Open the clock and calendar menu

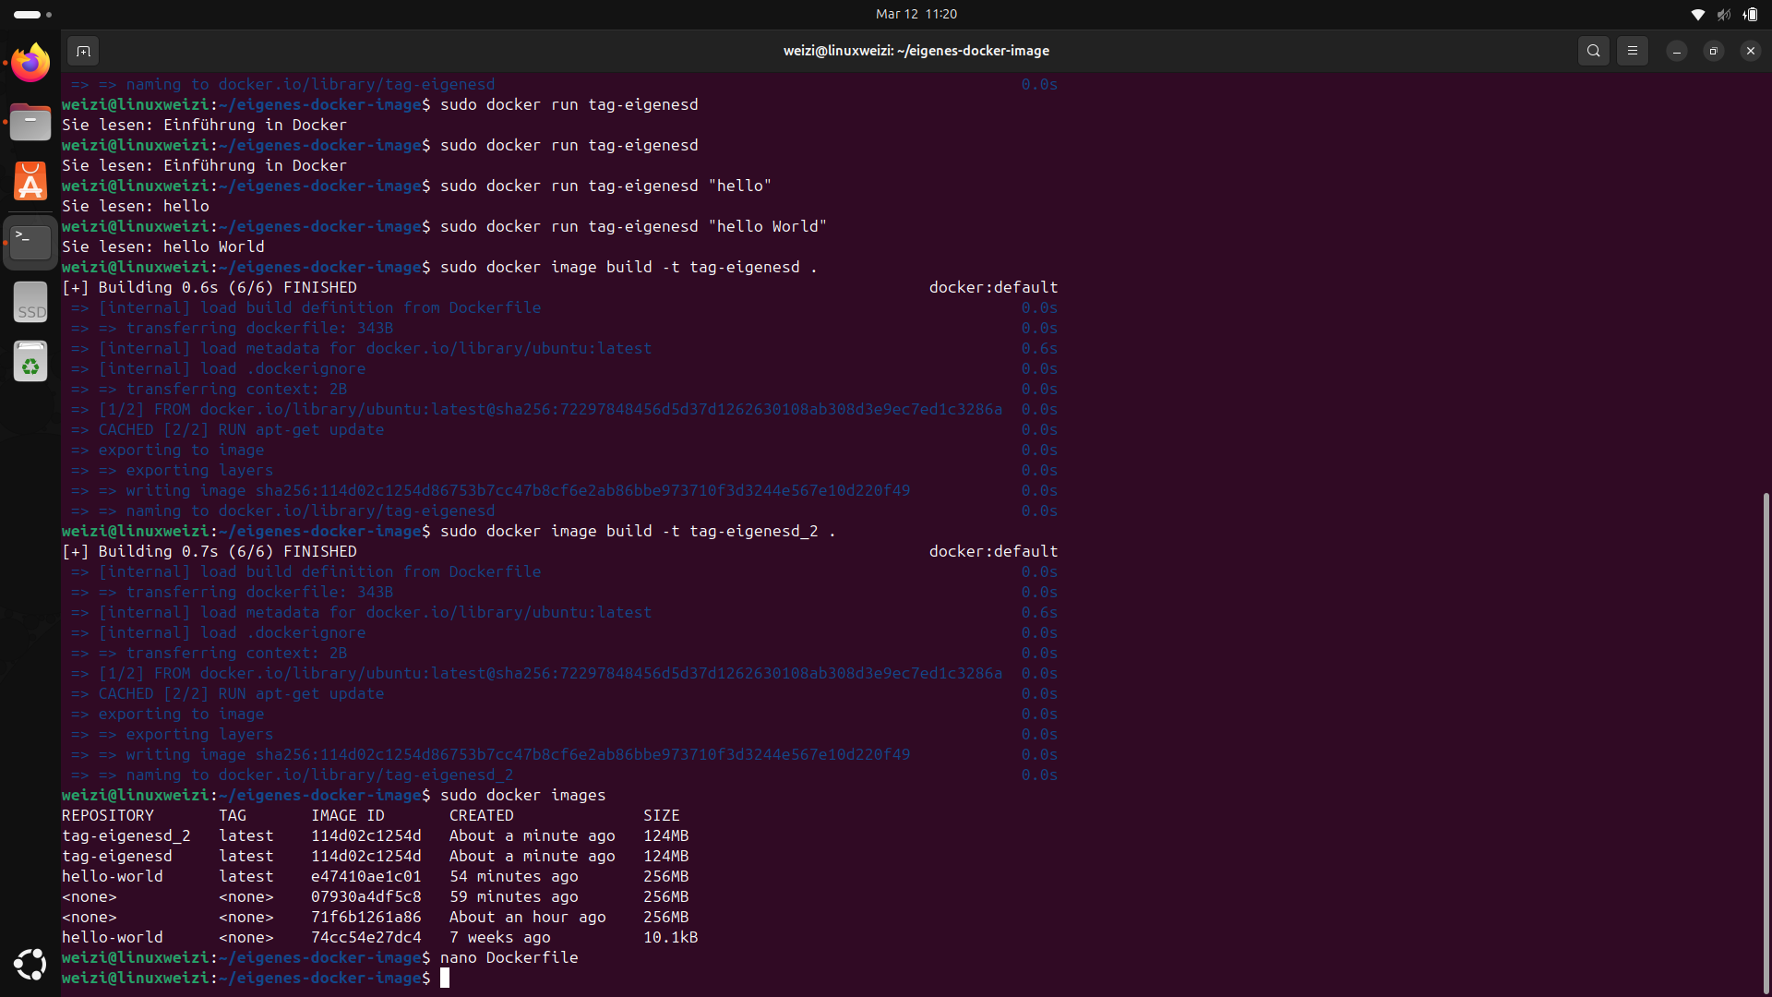click(x=916, y=14)
